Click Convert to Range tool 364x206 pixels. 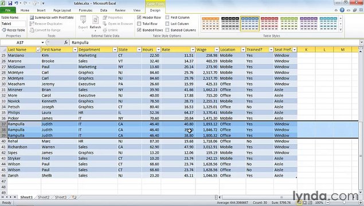click(45, 30)
